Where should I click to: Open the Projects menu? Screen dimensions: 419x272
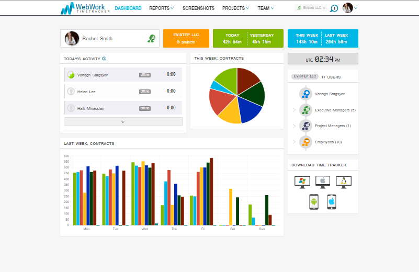[235, 8]
